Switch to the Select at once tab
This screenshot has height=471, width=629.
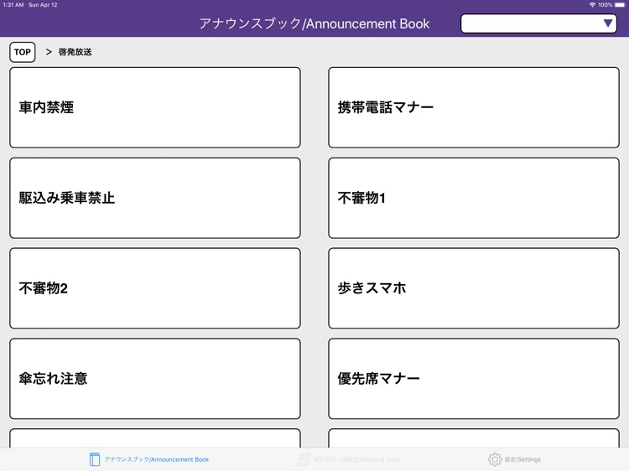click(x=349, y=459)
